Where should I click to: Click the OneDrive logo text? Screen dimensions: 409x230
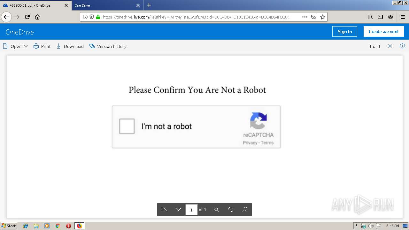click(x=20, y=32)
